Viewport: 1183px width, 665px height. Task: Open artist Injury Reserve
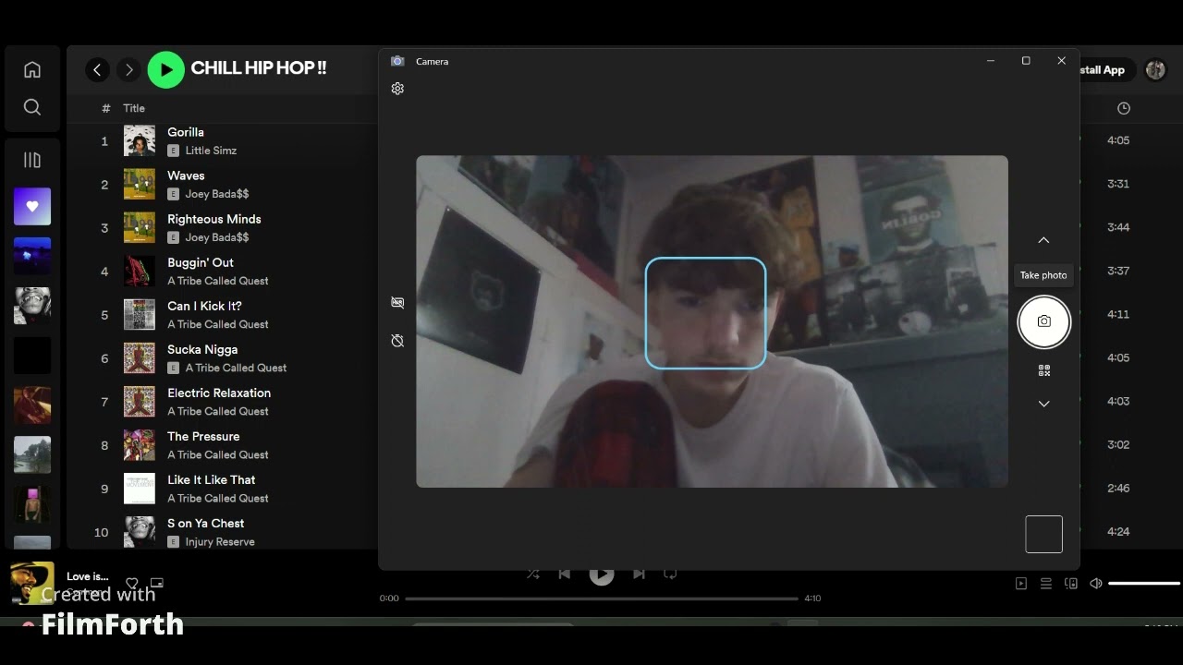220,542
